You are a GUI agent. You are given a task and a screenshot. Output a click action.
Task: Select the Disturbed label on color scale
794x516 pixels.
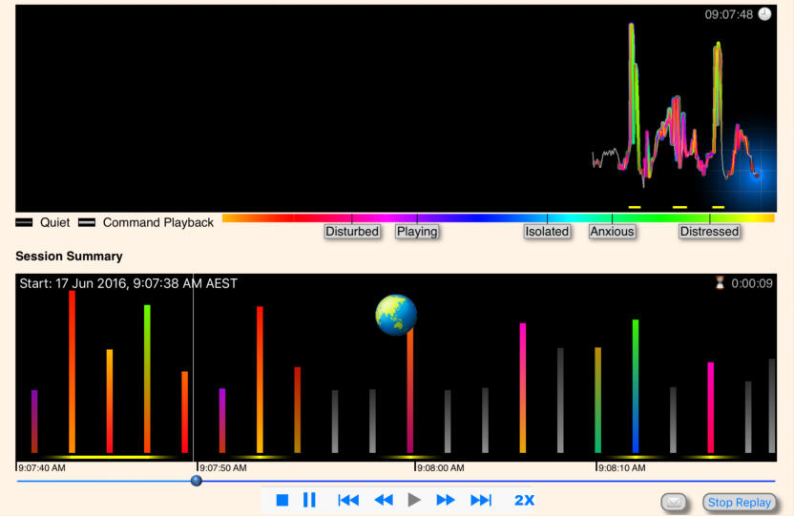(352, 232)
